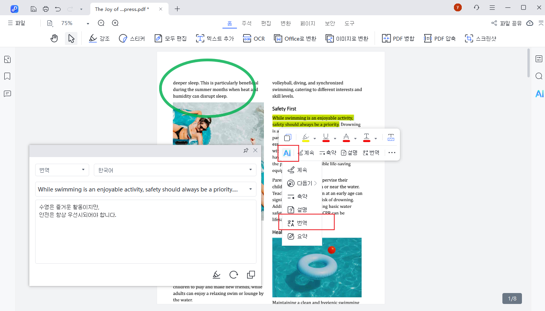
Task: Select the pointer tool next to the Hand tool
Action: pyautogui.click(x=71, y=38)
